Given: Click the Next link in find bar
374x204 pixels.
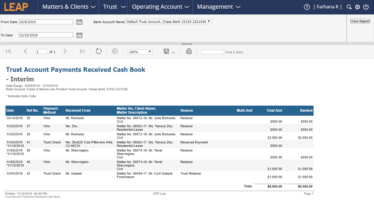Looking at the screenshot, I should click(239, 52).
